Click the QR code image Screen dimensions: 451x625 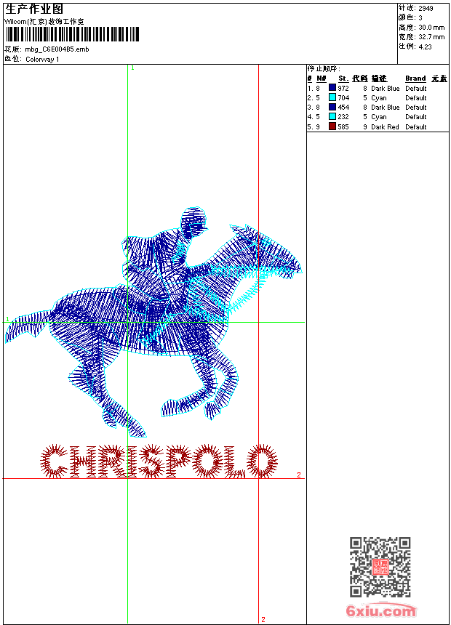(380, 567)
